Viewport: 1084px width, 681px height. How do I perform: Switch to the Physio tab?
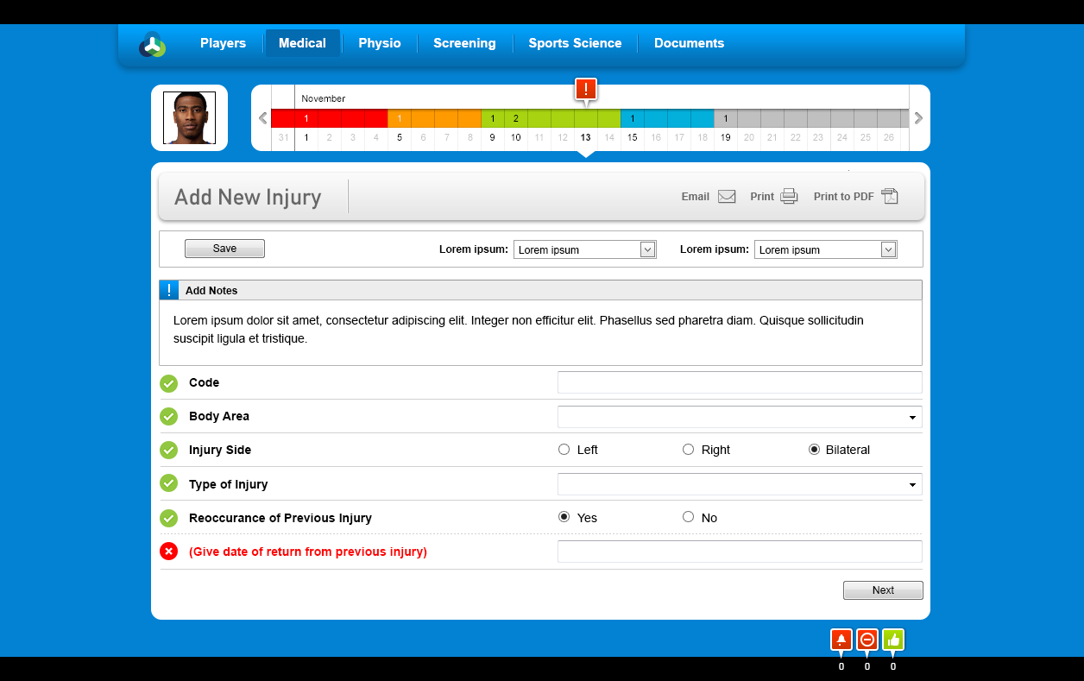click(x=380, y=43)
